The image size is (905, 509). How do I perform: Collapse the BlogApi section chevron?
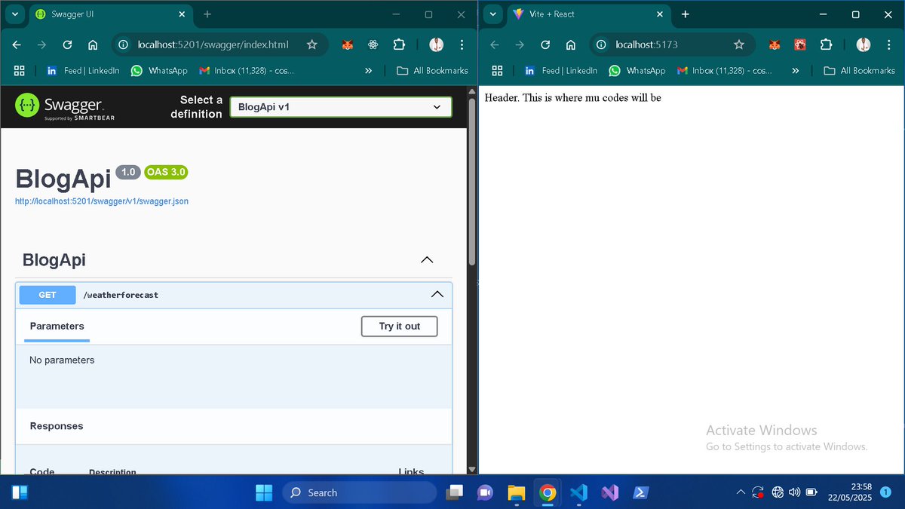[427, 259]
